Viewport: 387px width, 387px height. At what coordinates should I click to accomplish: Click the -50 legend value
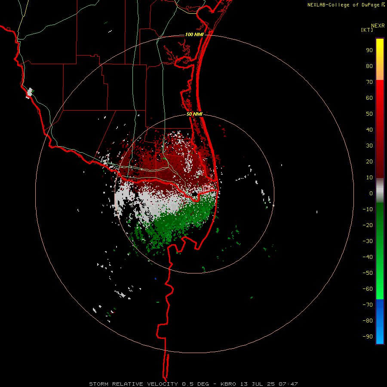(368, 273)
